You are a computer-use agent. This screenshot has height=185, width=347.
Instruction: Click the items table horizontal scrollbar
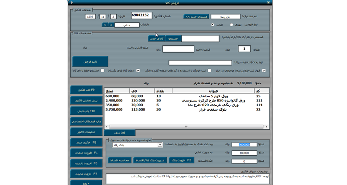[x=187, y=126]
